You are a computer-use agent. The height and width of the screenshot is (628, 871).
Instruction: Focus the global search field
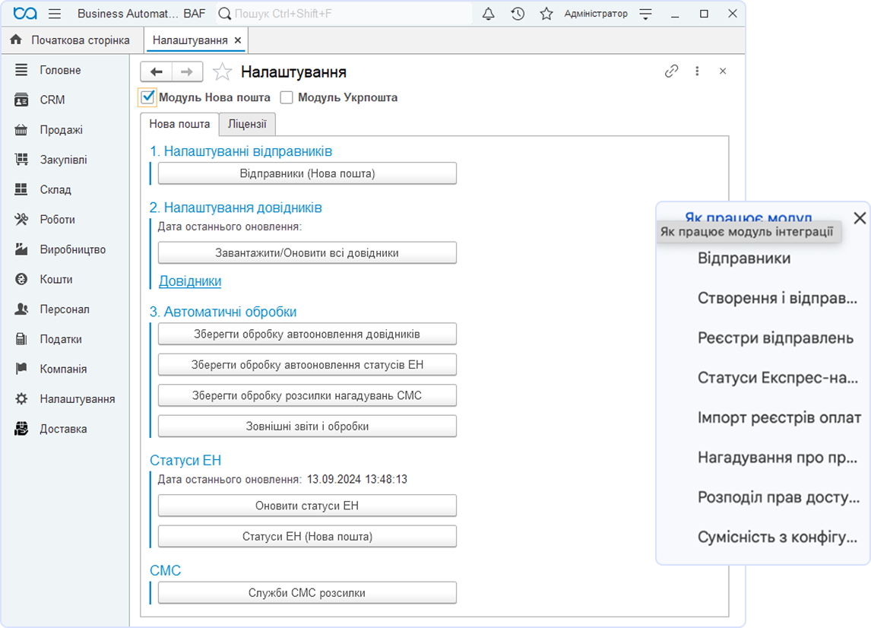tap(344, 14)
